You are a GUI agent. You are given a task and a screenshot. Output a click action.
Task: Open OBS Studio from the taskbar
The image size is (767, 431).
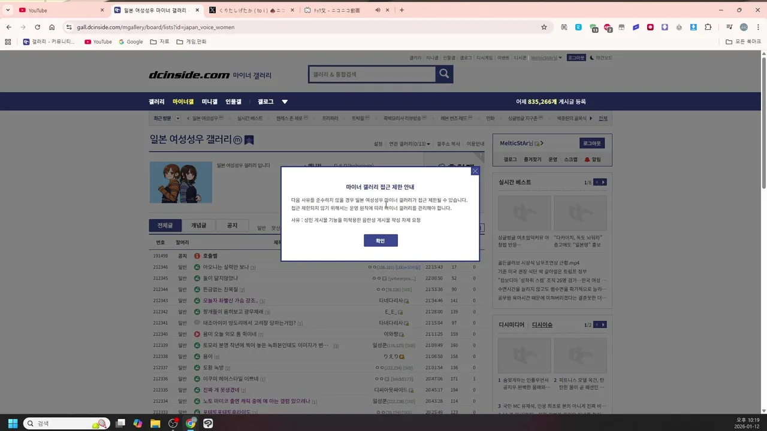click(x=173, y=423)
